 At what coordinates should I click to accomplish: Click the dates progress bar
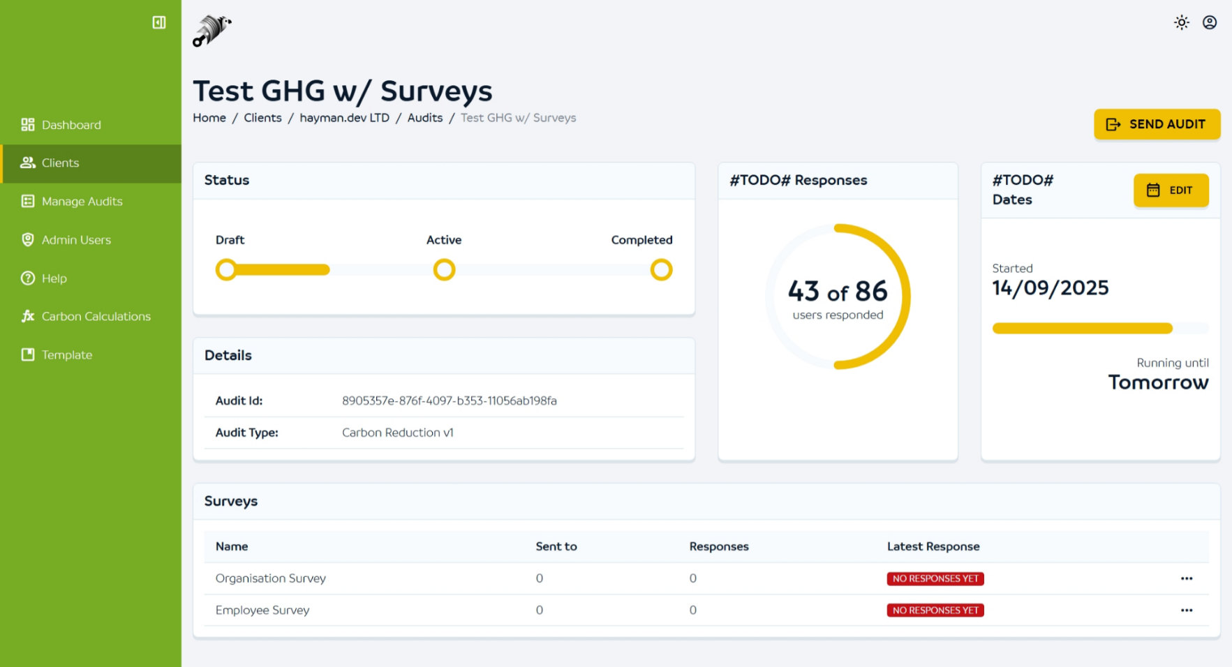(x=1100, y=329)
